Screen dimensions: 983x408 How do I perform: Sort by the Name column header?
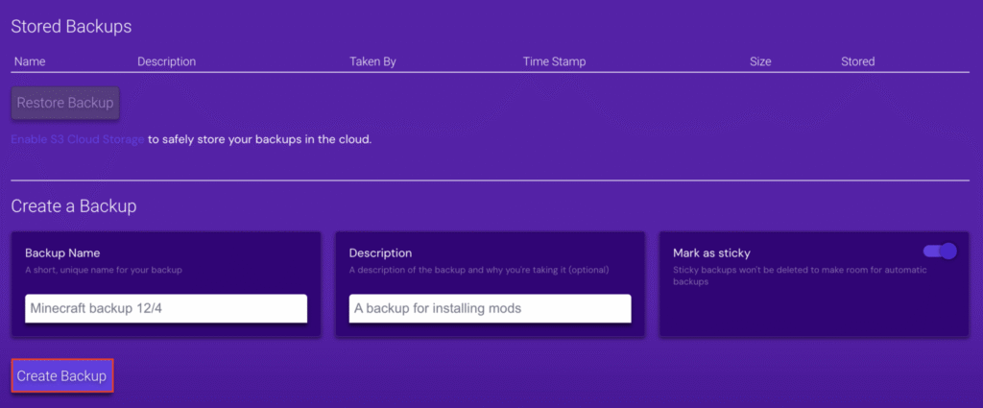[x=30, y=61]
